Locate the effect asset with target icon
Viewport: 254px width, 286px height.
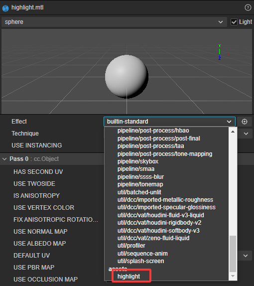(245, 122)
